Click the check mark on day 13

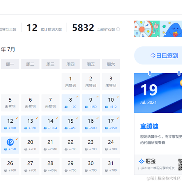37,118
